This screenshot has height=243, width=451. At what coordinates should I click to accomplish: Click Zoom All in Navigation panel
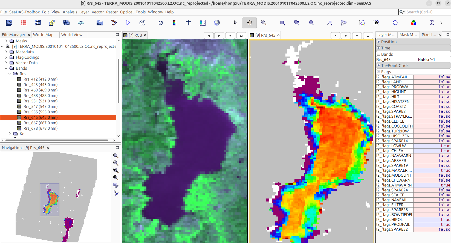tap(116, 178)
